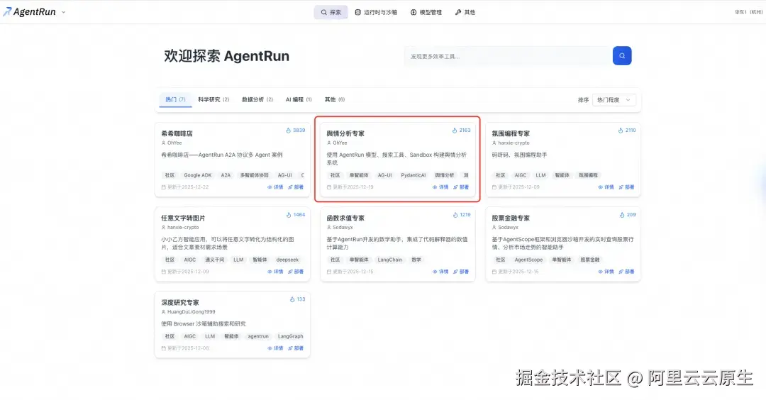
Task: Deploy 希希咖啡店 with its rocket 部署 icon
Action: click(296, 187)
